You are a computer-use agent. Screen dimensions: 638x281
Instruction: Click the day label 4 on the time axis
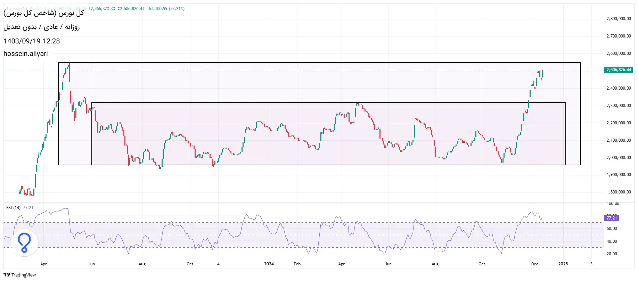218,264
